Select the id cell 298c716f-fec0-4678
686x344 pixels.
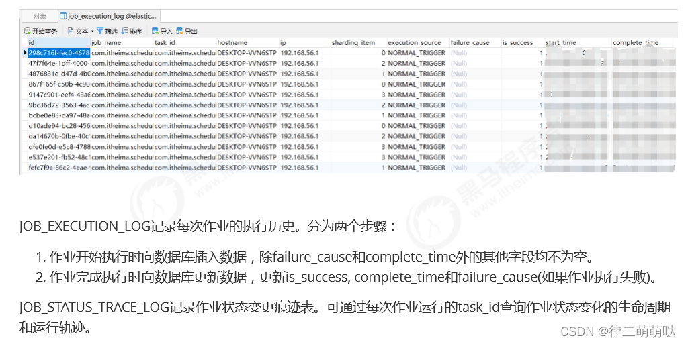point(58,53)
